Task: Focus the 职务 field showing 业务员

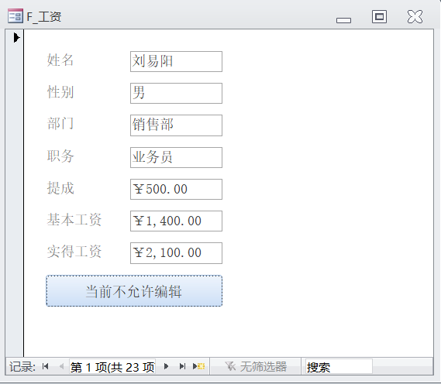Action: pos(176,157)
